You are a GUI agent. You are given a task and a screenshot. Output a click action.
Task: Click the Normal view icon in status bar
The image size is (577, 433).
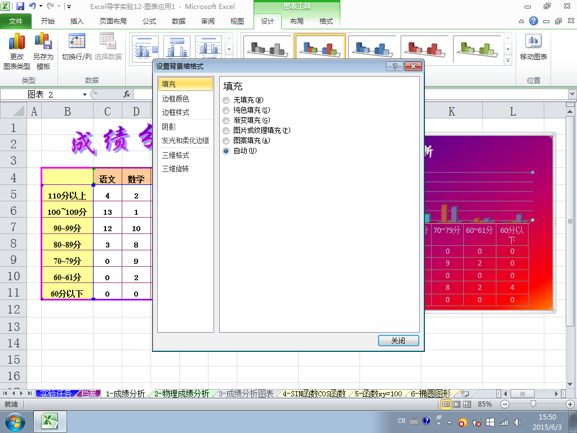446,404
